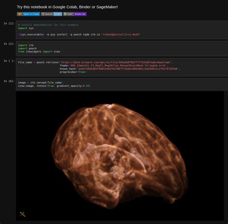Image resolution: width=228 pixels, height=224 pixels.
Task: Click the orientation axes widget in viewer
Action: [23, 214]
